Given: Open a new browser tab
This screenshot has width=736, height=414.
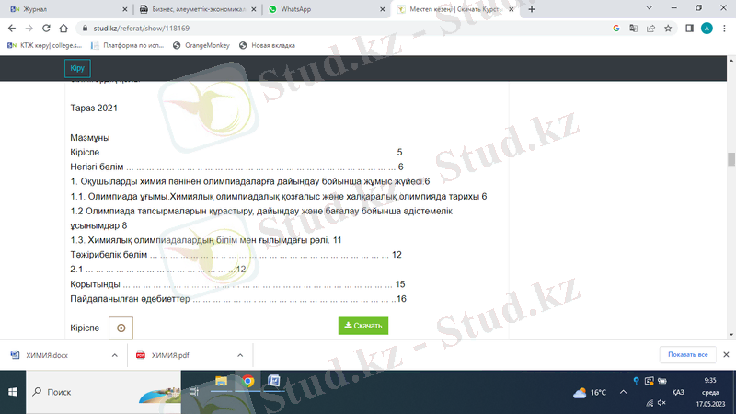Looking at the screenshot, I should tap(532, 9).
